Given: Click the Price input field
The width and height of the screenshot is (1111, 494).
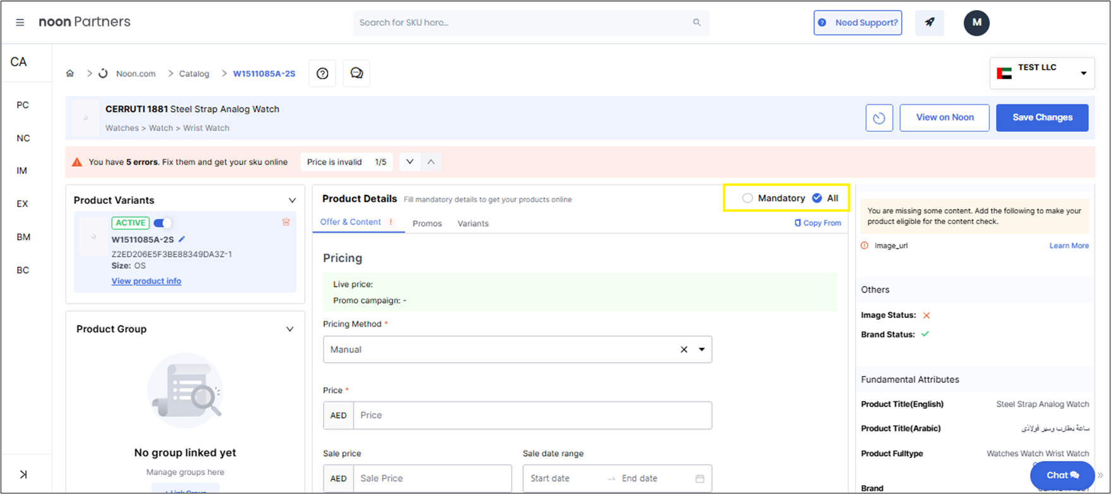Looking at the screenshot, I should [532, 415].
